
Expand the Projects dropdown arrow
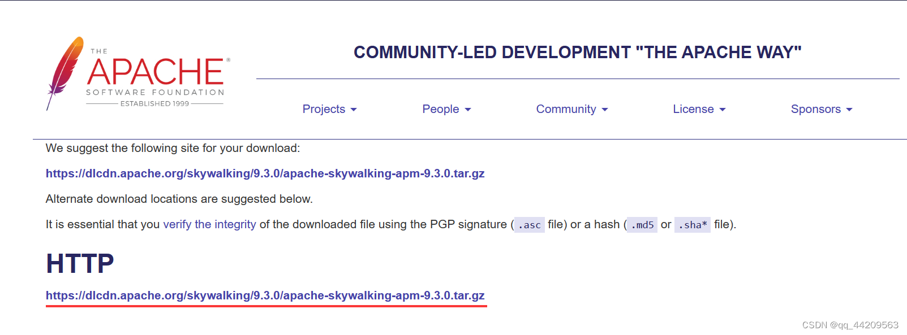pyautogui.click(x=354, y=110)
